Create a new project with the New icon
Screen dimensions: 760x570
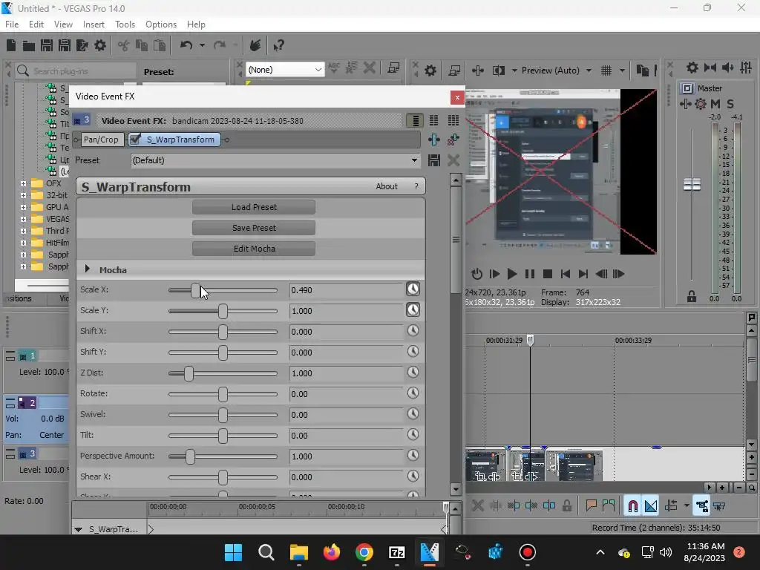(11, 45)
